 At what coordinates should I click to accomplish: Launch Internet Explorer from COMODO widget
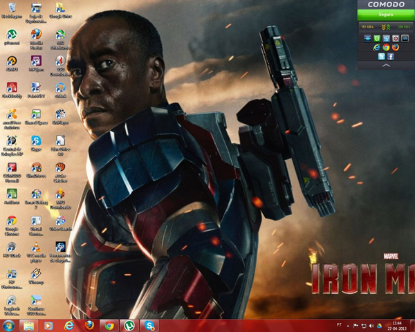tap(377, 47)
